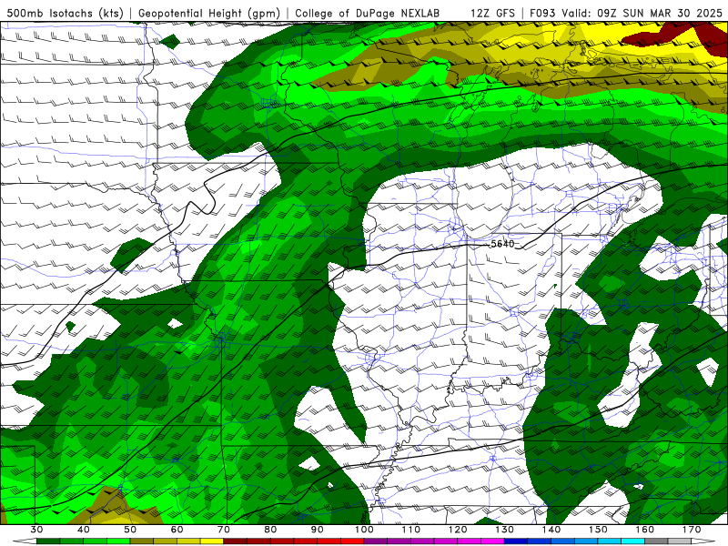Click the 70 value on the color scale

(224, 530)
